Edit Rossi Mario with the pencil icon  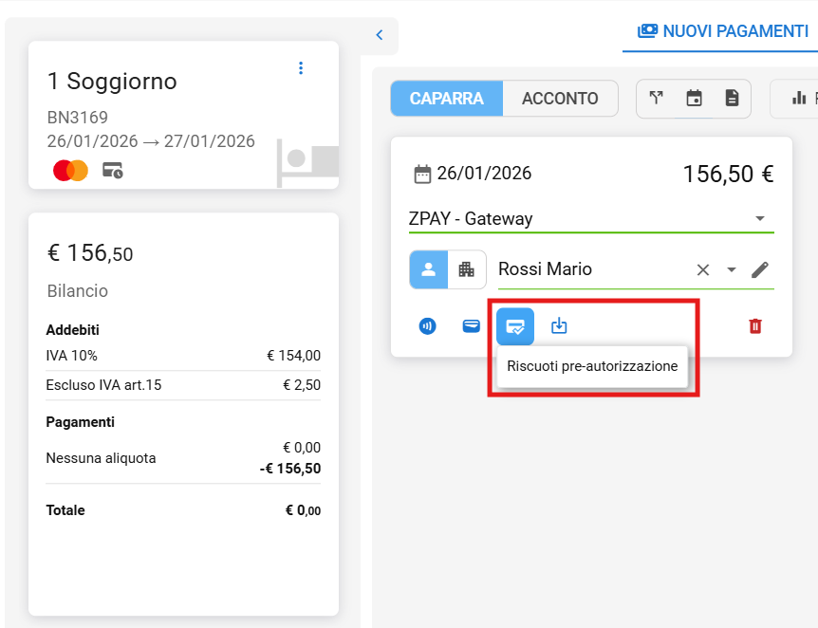(760, 269)
